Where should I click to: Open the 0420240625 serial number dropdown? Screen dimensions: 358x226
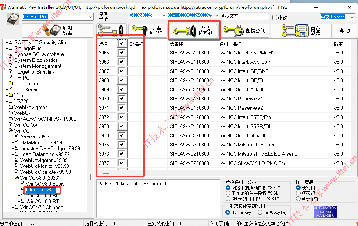point(164,15)
